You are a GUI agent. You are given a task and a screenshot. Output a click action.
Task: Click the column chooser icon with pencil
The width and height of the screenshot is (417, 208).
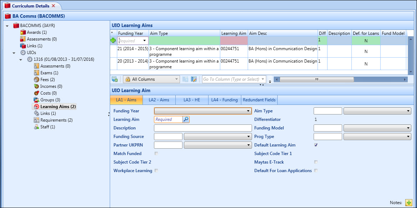click(x=194, y=79)
